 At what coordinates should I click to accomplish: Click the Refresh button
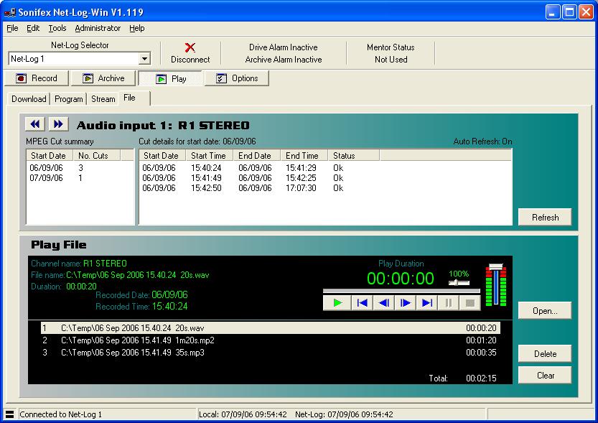click(x=545, y=218)
